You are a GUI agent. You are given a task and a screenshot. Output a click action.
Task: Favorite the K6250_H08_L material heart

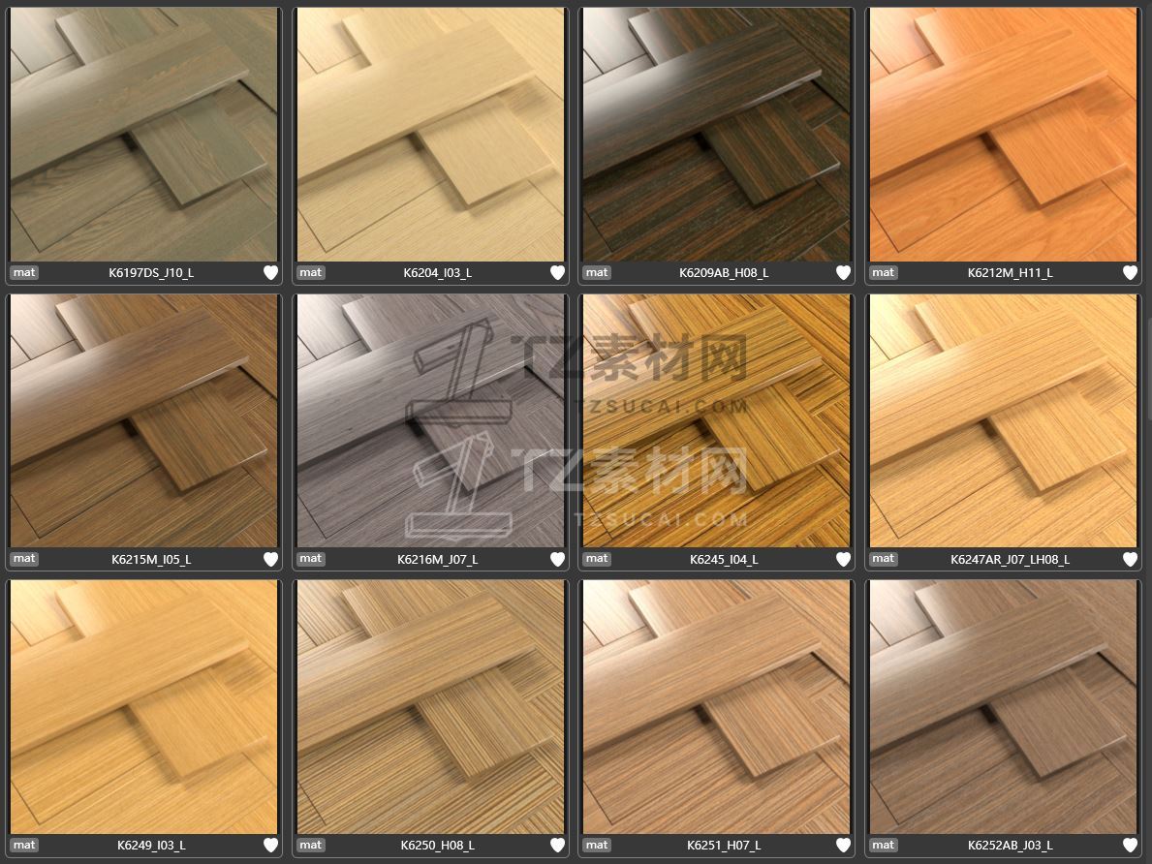point(558,845)
